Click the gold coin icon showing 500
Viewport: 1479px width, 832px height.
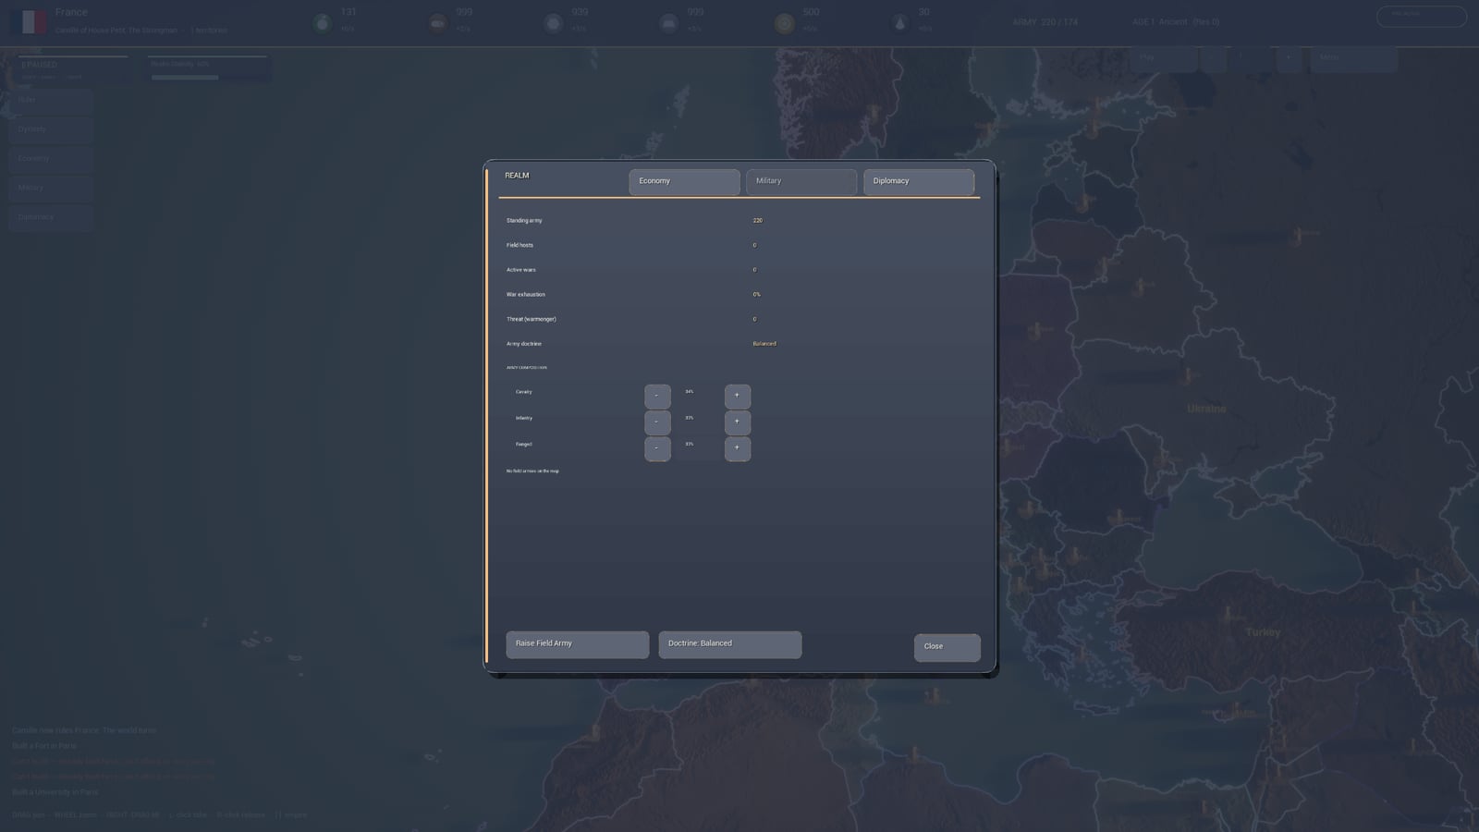pyautogui.click(x=784, y=23)
